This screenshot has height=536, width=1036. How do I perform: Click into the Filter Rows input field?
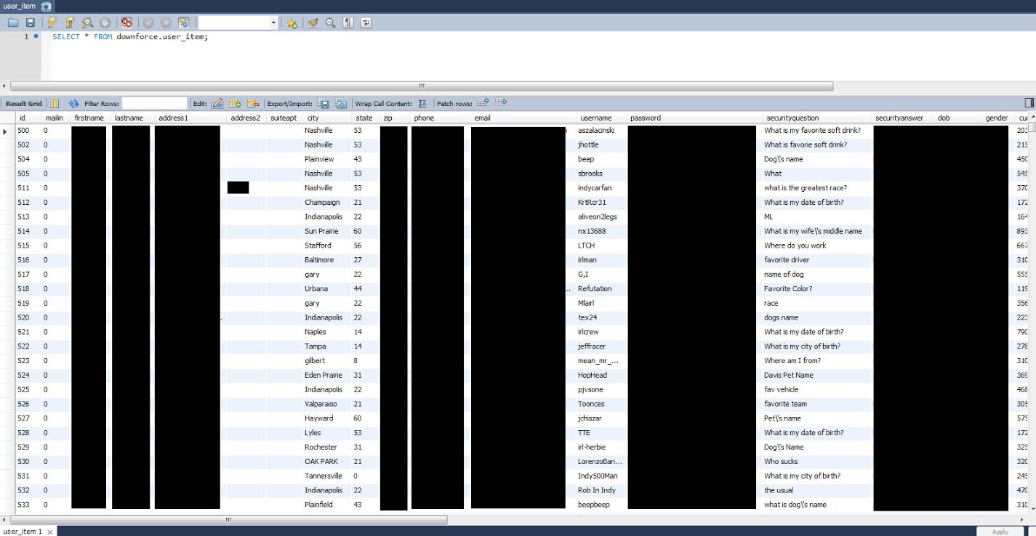tap(154, 104)
